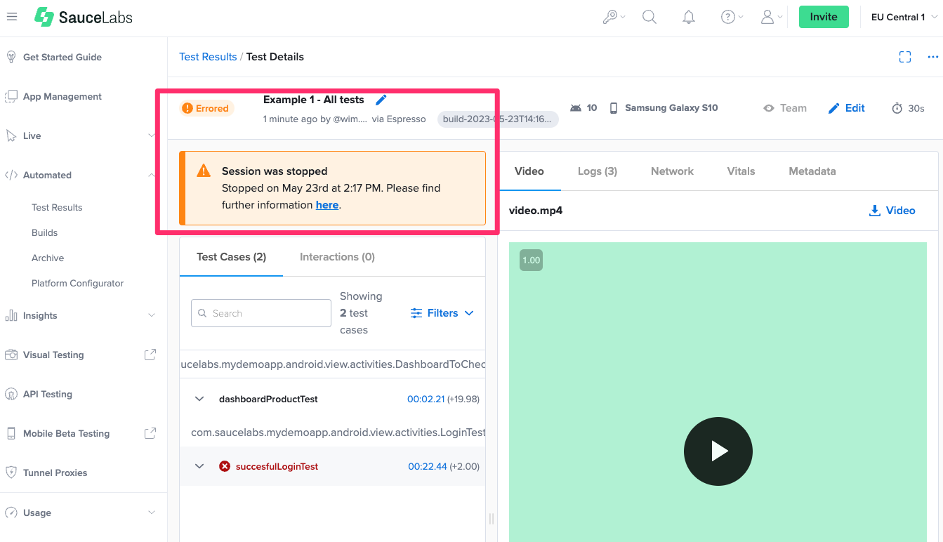The width and height of the screenshot is (943, 542).
Task: Click the Invite button
Action: click(824, 17)
